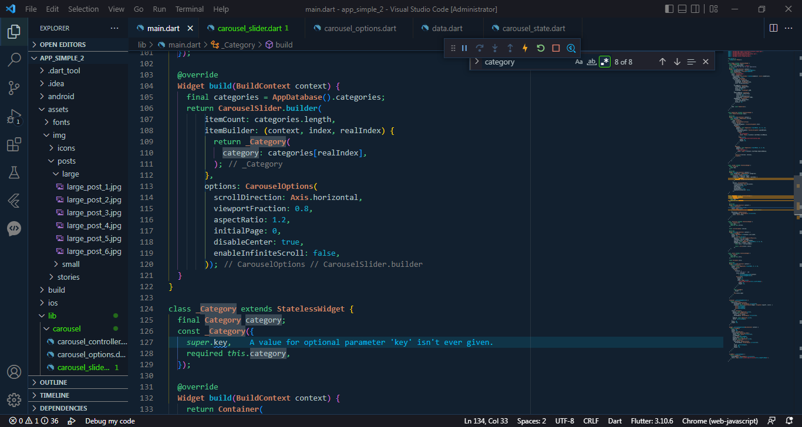The image size is (802, 427).
Task: Restart the debug session
Action: (x=541, y=48)
